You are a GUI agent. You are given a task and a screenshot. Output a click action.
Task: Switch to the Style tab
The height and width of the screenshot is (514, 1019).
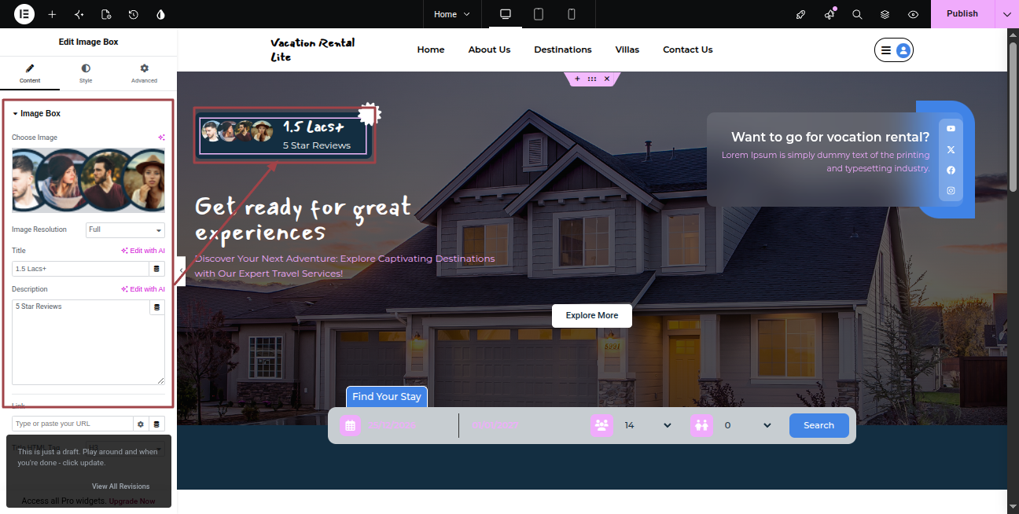86,74
